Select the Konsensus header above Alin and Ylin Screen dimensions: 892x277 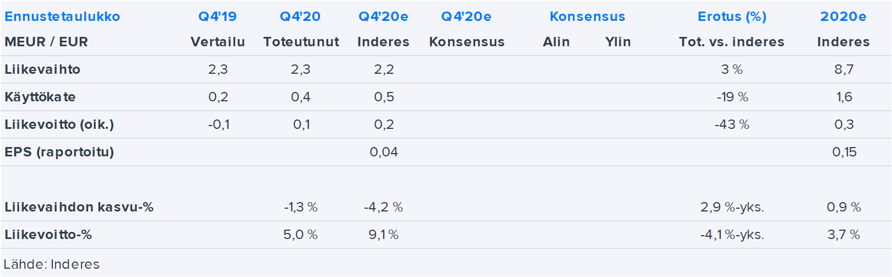coord(587,17)
